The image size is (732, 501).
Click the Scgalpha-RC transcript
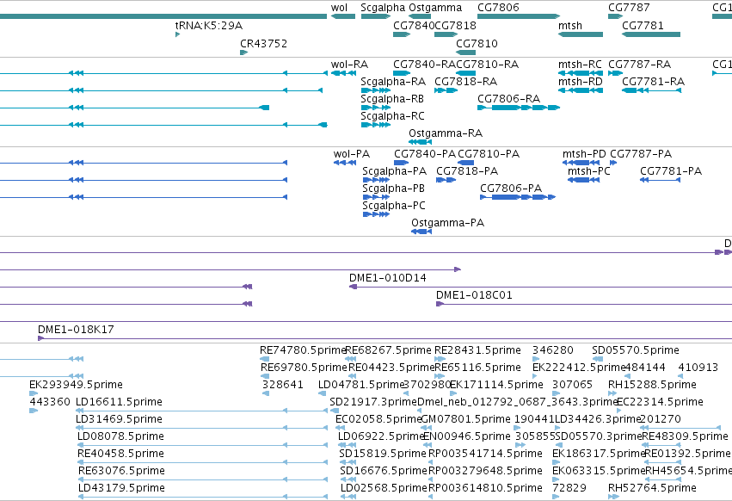tap(376, 126)
